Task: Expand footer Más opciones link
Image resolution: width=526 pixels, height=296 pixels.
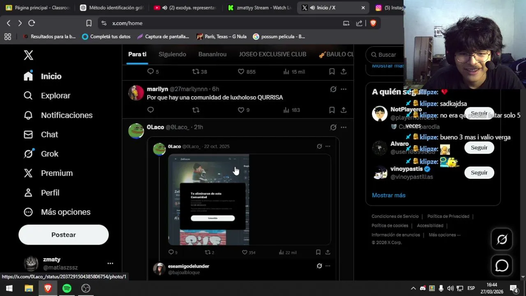Action: tap(445, 235)
